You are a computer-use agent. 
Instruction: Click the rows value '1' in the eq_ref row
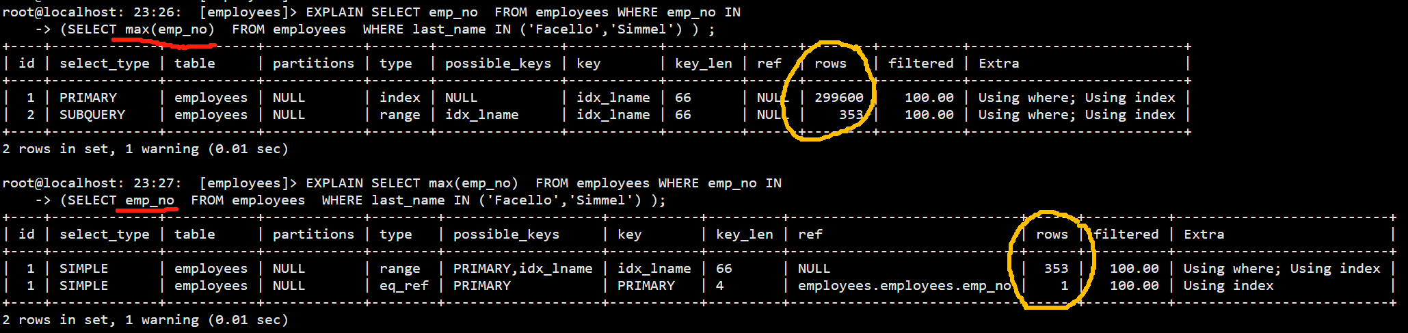[1065, 286]
